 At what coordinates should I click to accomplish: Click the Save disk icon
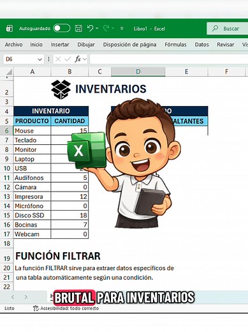coord(78,28)
